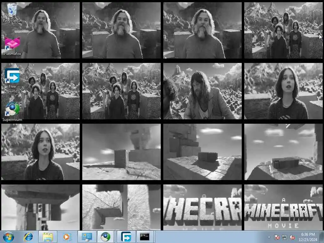
Task: Open the Recycle Bin desktop icon
Action: [x=12, y=12]
